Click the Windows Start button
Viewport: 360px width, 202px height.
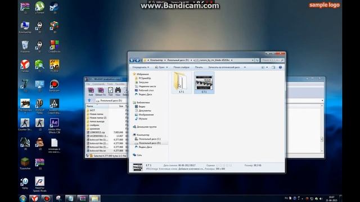(23, 198)
